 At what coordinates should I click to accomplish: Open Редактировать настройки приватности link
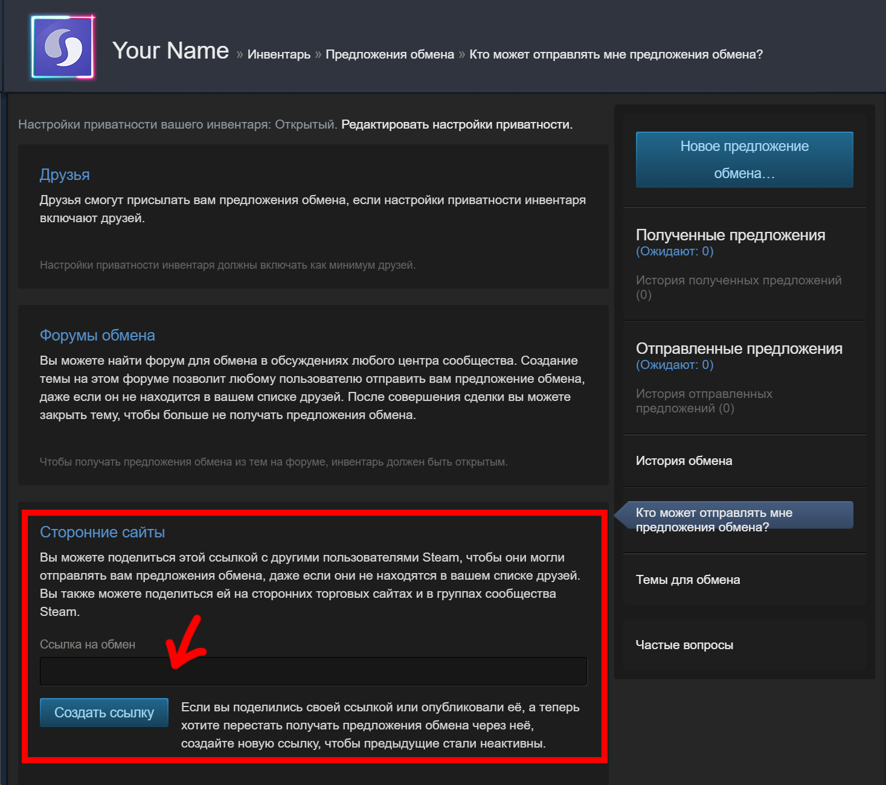click(457, 124)
